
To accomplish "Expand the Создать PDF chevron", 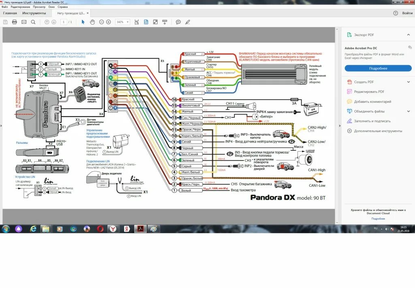I will 409,82.
